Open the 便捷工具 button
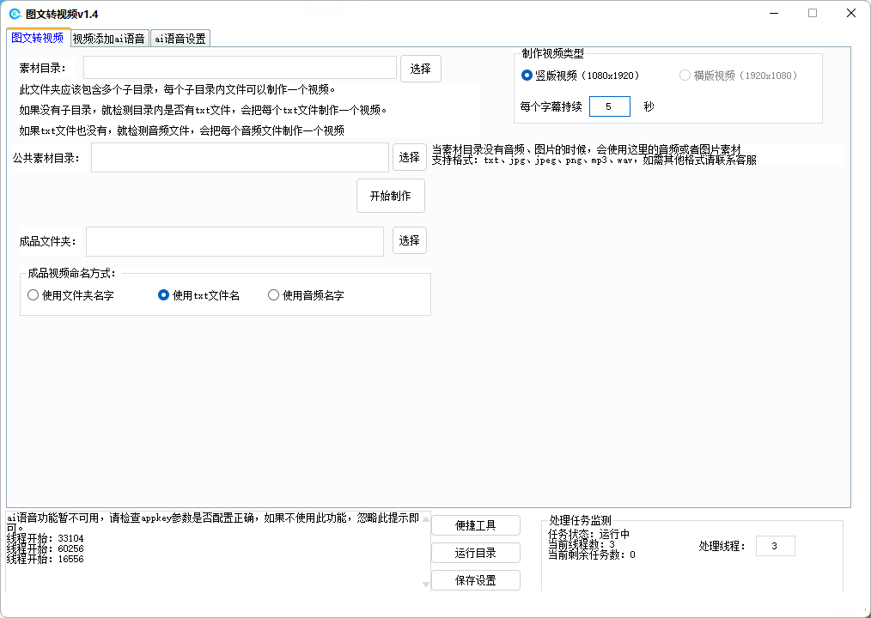The width and height of the screenshot is (871, 618). 476,525
